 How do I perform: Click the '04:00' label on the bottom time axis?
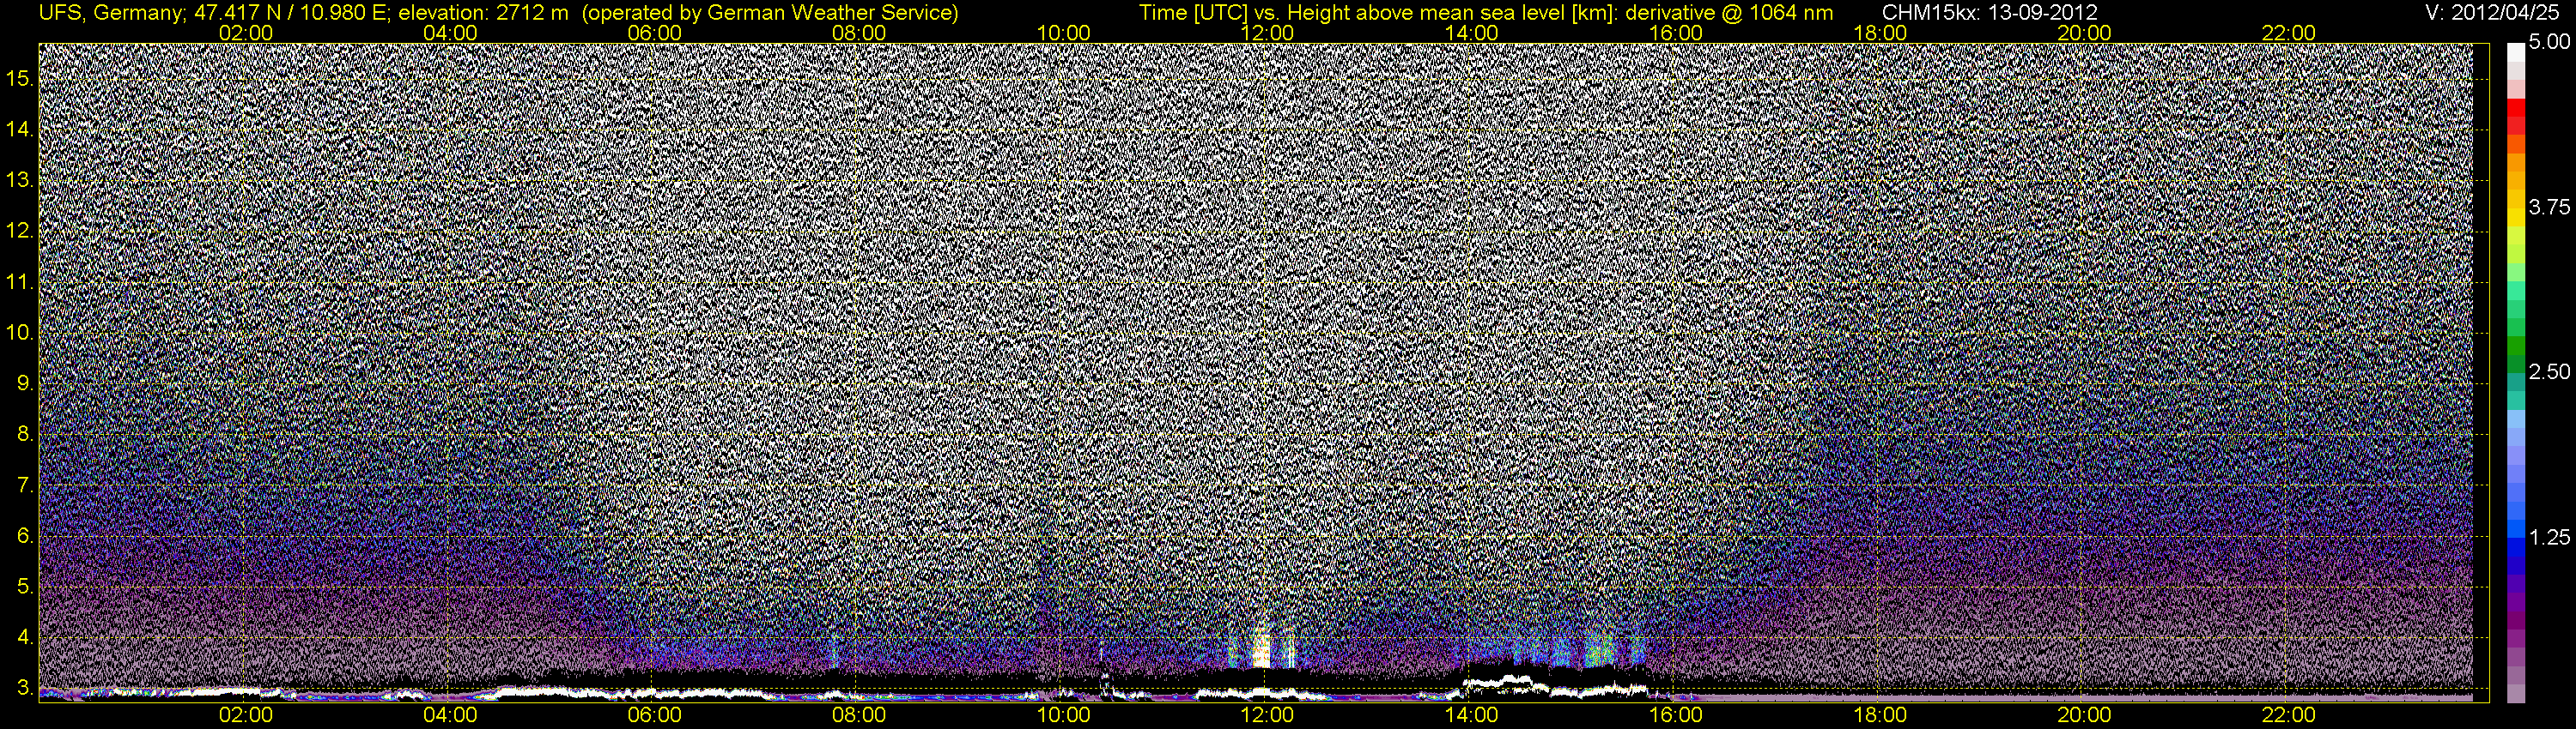pos(450,715)
